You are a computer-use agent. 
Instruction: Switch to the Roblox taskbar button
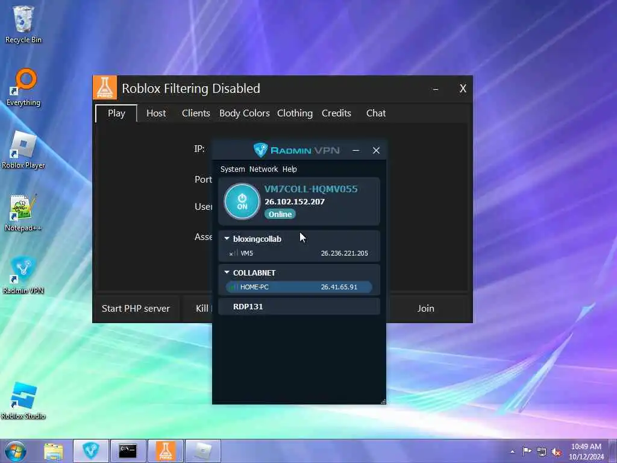click(202, 451)
